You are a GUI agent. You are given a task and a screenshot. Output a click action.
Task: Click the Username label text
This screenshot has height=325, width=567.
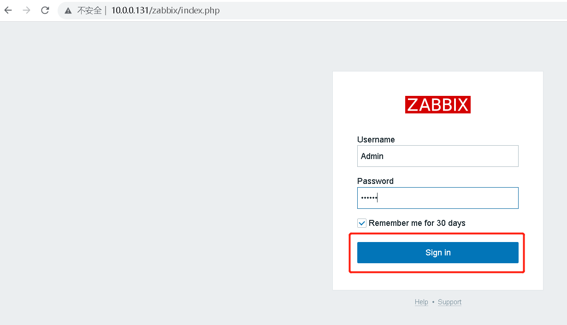tap(376, 140)
